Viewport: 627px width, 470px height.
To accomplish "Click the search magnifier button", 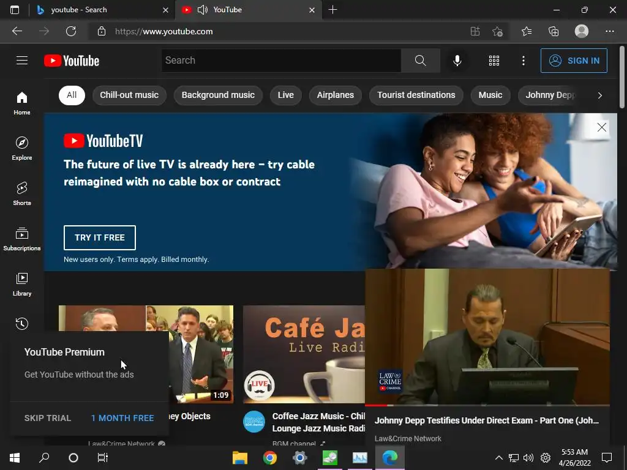I will point(420,61).
